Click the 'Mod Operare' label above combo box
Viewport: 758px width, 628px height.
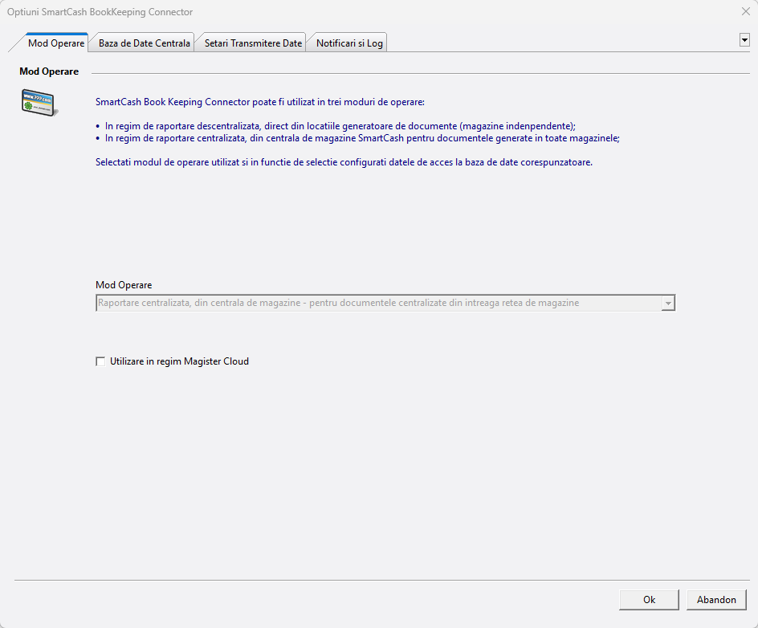(x=124, y=285)
